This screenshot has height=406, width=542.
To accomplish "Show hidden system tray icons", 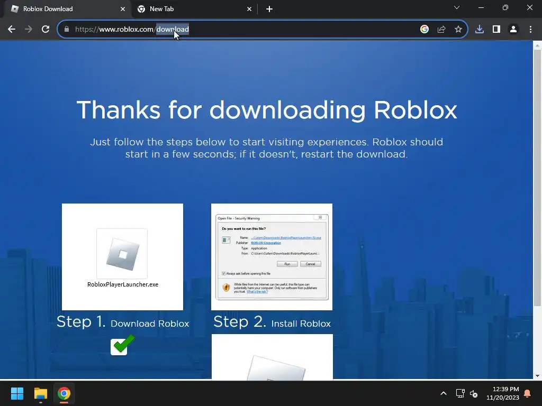I will 444,393.
